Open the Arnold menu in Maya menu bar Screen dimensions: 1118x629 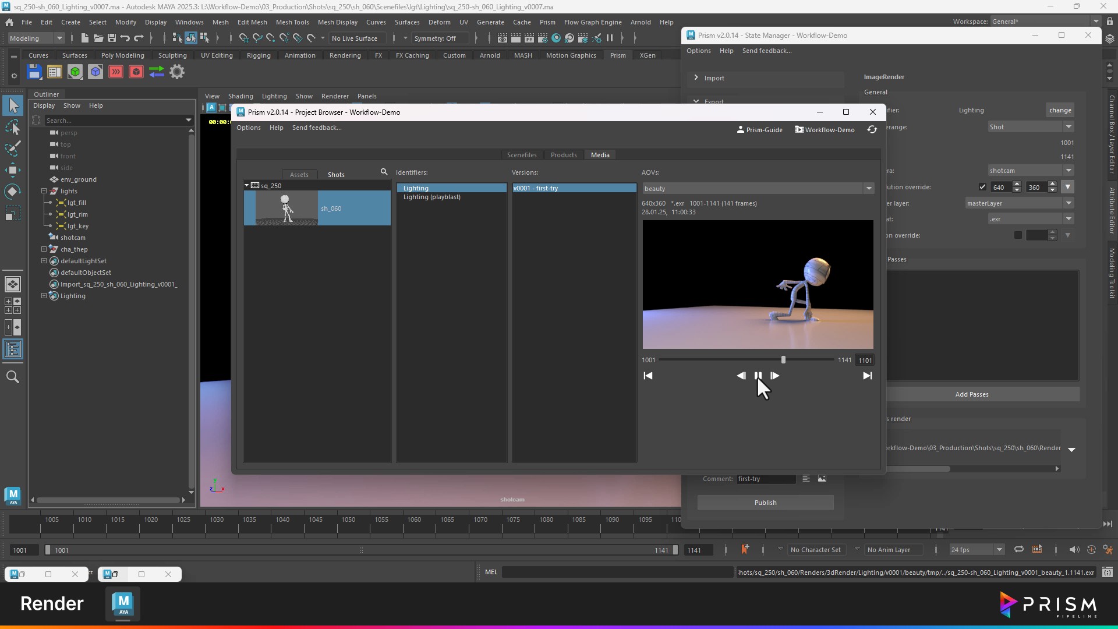(641, 22)
